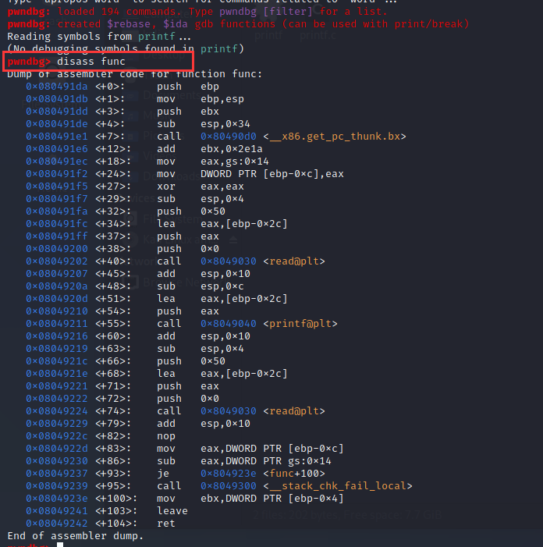543x547 pixels.
Task: Click 'mov eax,gs:0x14' instruction operand
Action: pyautogui.click(x=234, y=162)
